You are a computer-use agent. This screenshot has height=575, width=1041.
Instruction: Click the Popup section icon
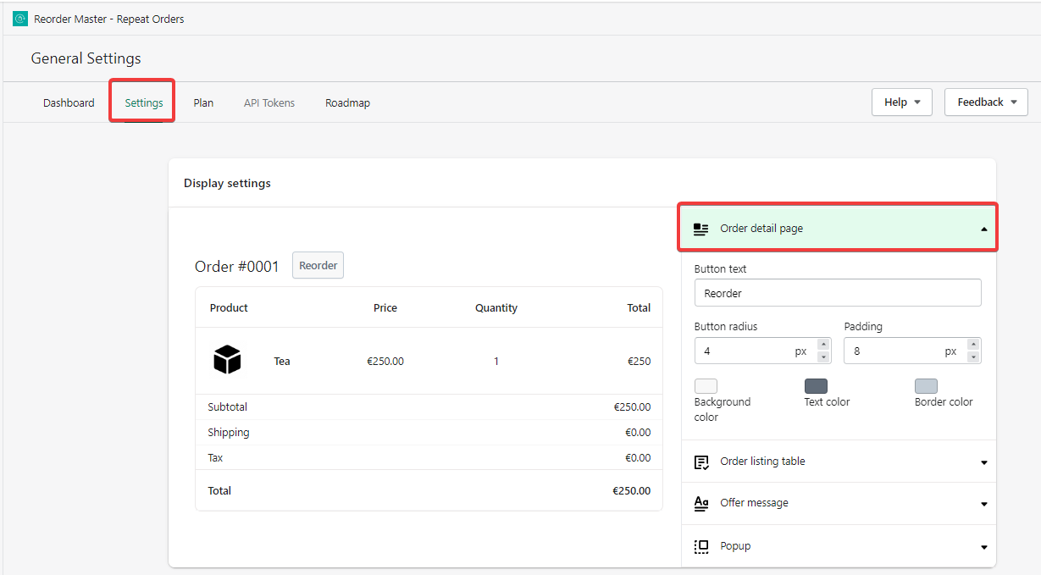[x=700, y=546]
